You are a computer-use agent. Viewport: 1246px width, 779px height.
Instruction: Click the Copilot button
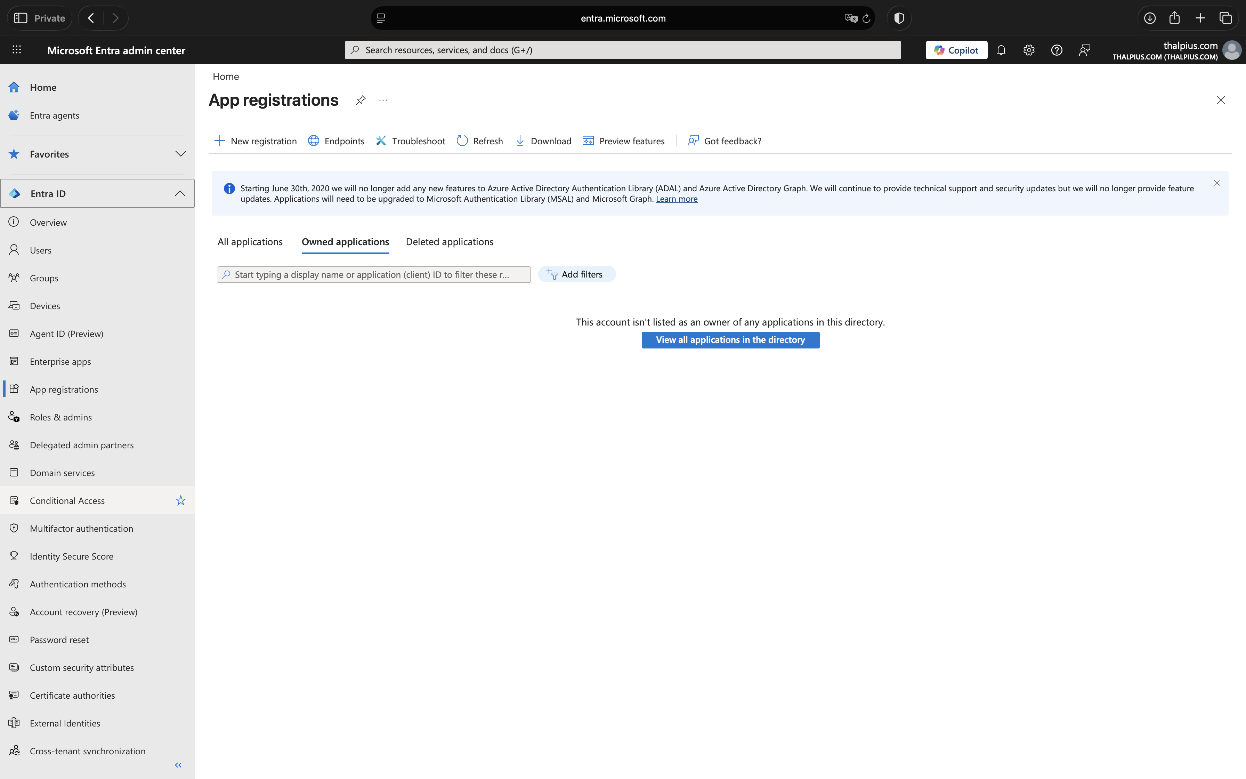[956, 50]
